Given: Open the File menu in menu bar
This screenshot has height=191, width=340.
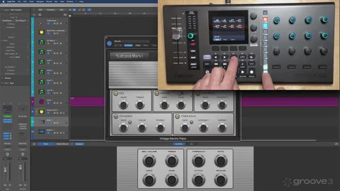Looking at the screenshot, I should pyautogui.click(x=19, y=1).
